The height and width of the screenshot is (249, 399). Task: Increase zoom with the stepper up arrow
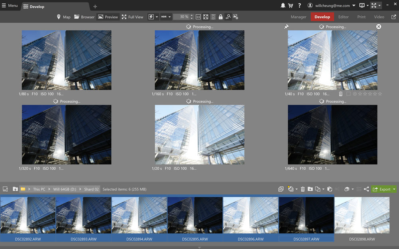click(x=192, y=15)
